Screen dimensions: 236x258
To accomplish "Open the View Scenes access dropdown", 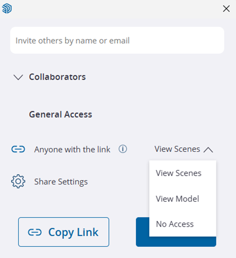I will coord(177,149).
